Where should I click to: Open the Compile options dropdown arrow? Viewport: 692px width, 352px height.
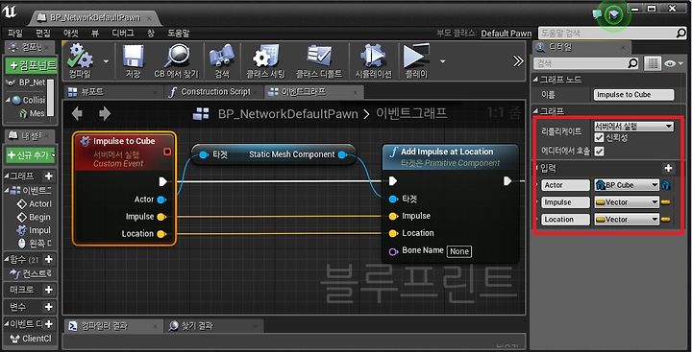point(106,61)
